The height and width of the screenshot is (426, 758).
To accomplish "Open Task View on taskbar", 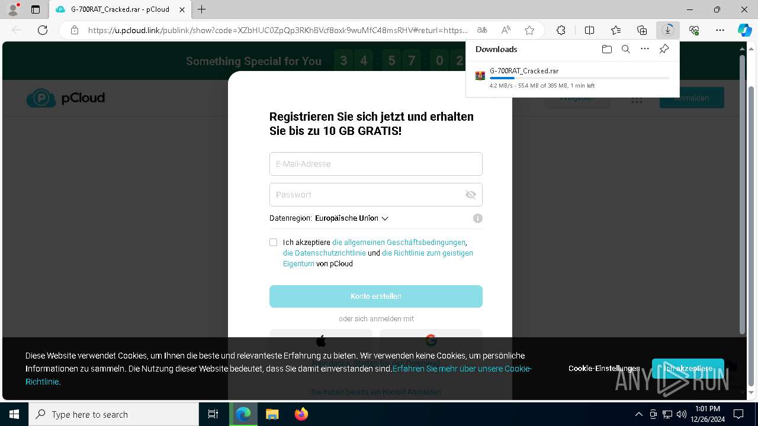I will tap(213, 414).
